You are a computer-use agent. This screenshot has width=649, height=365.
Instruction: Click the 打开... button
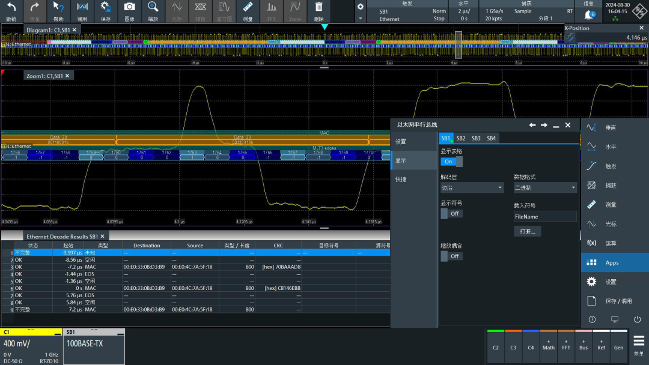tap(527, 231)
